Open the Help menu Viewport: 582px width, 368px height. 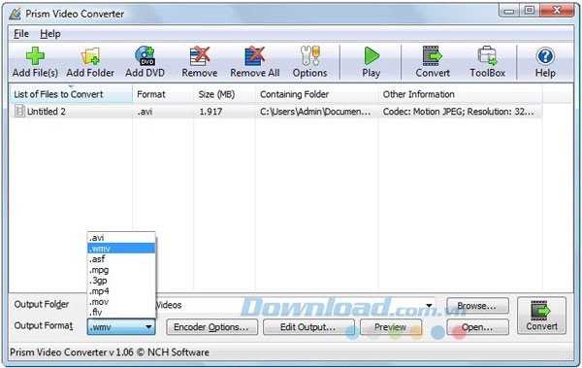pyautogui.click(x=50, y=34)
